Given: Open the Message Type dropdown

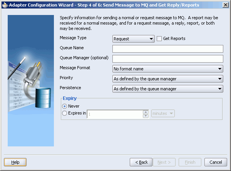Looking at the screenshot, I should coord(134,39).
